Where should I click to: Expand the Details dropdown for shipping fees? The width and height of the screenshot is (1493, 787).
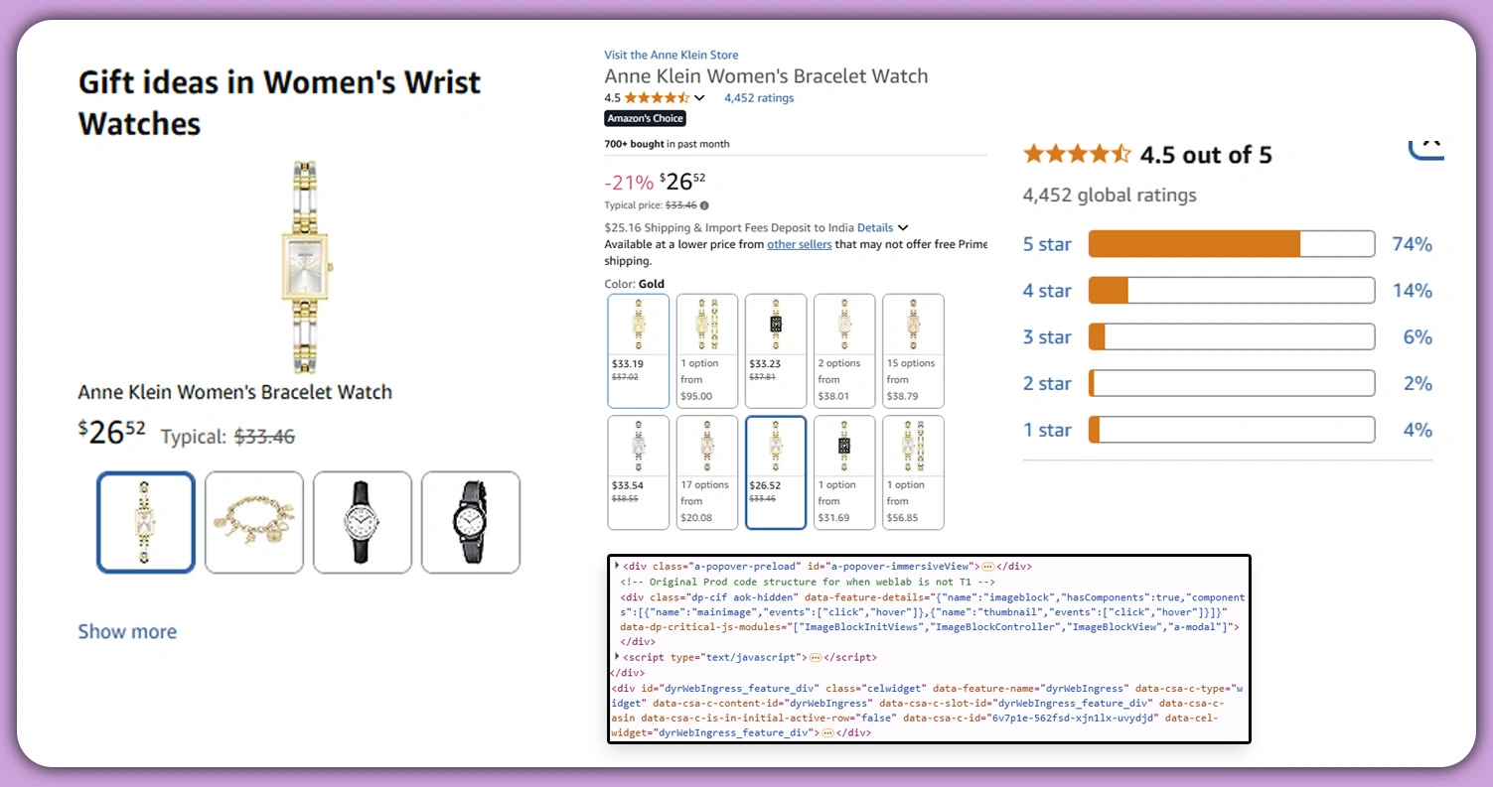[x=877, y=227]
